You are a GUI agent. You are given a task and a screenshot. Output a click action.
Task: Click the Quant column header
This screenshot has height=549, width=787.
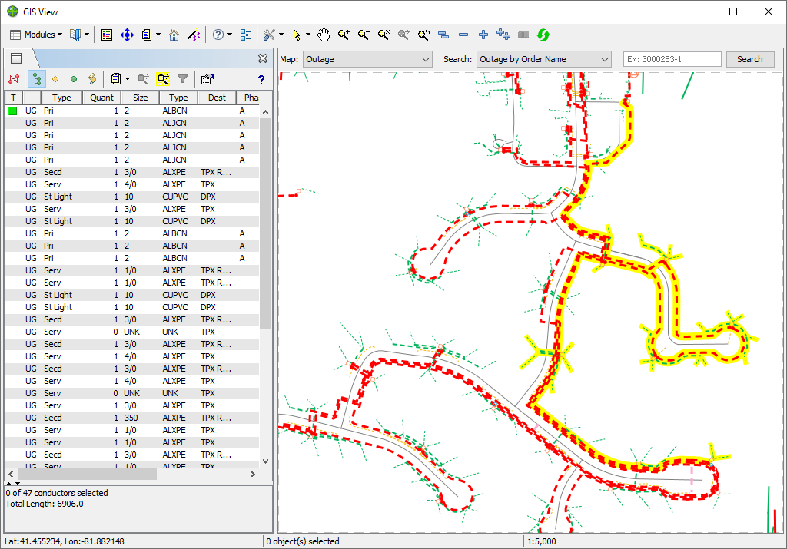[102, 98]
